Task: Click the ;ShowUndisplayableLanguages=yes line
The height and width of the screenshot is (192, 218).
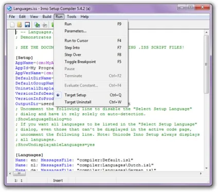Action: 55,145
